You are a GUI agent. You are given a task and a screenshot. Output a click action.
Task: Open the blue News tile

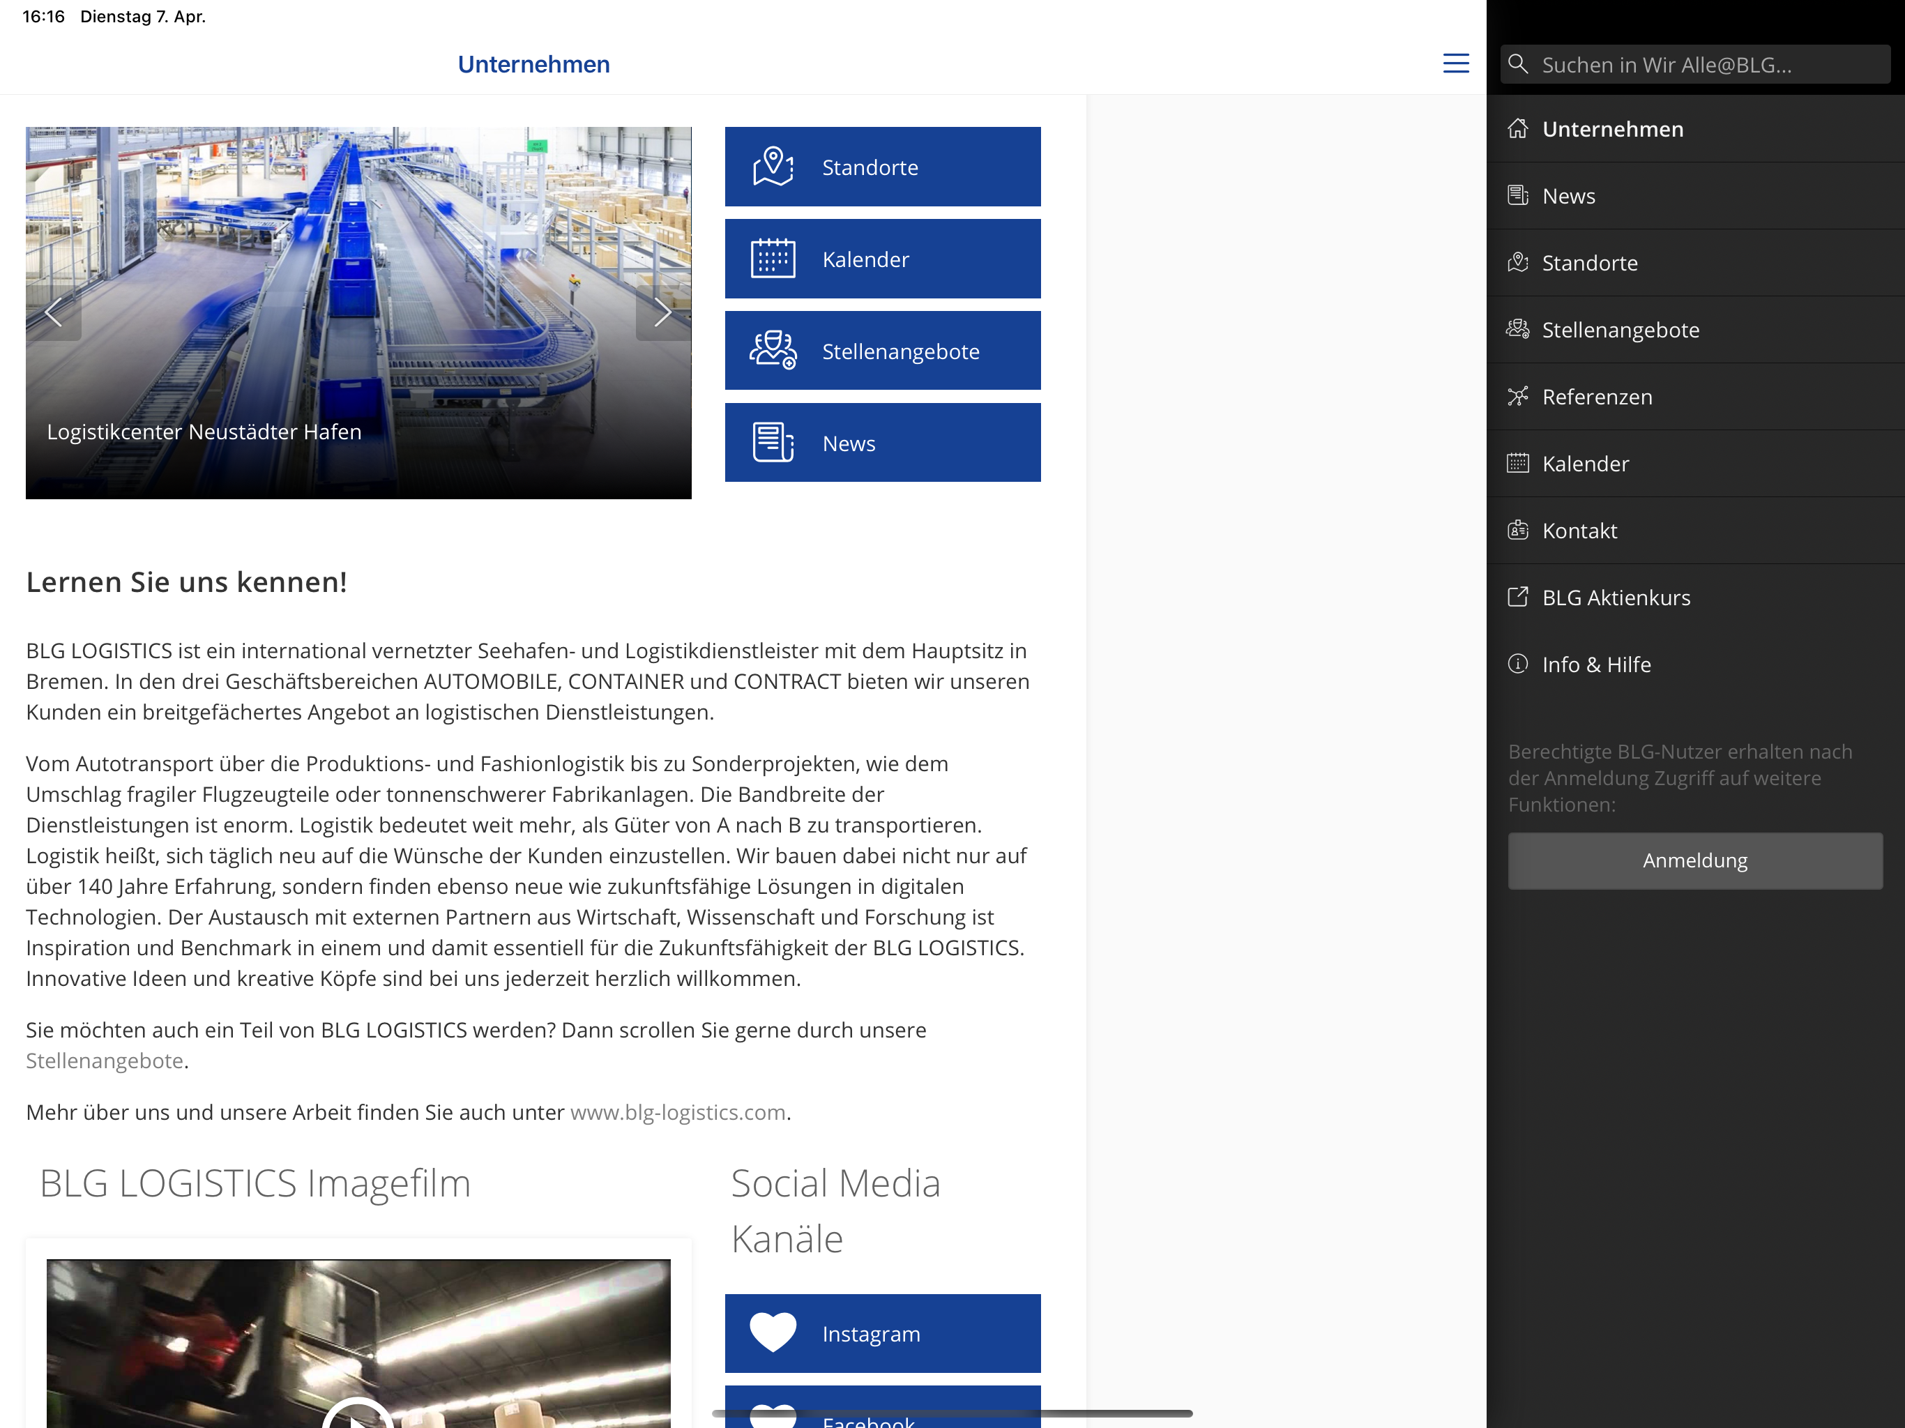(x=883, y=443)
